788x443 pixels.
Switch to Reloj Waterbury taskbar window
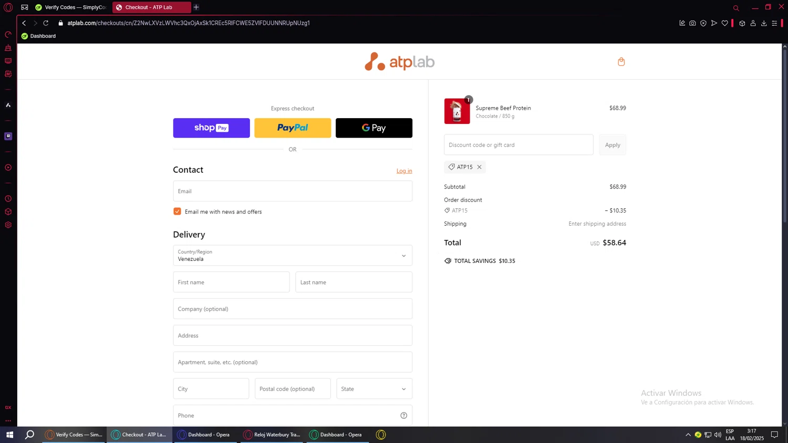[x=272, y=435]
